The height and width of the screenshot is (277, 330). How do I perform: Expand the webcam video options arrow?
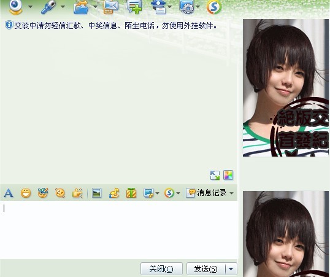[30, 7]
